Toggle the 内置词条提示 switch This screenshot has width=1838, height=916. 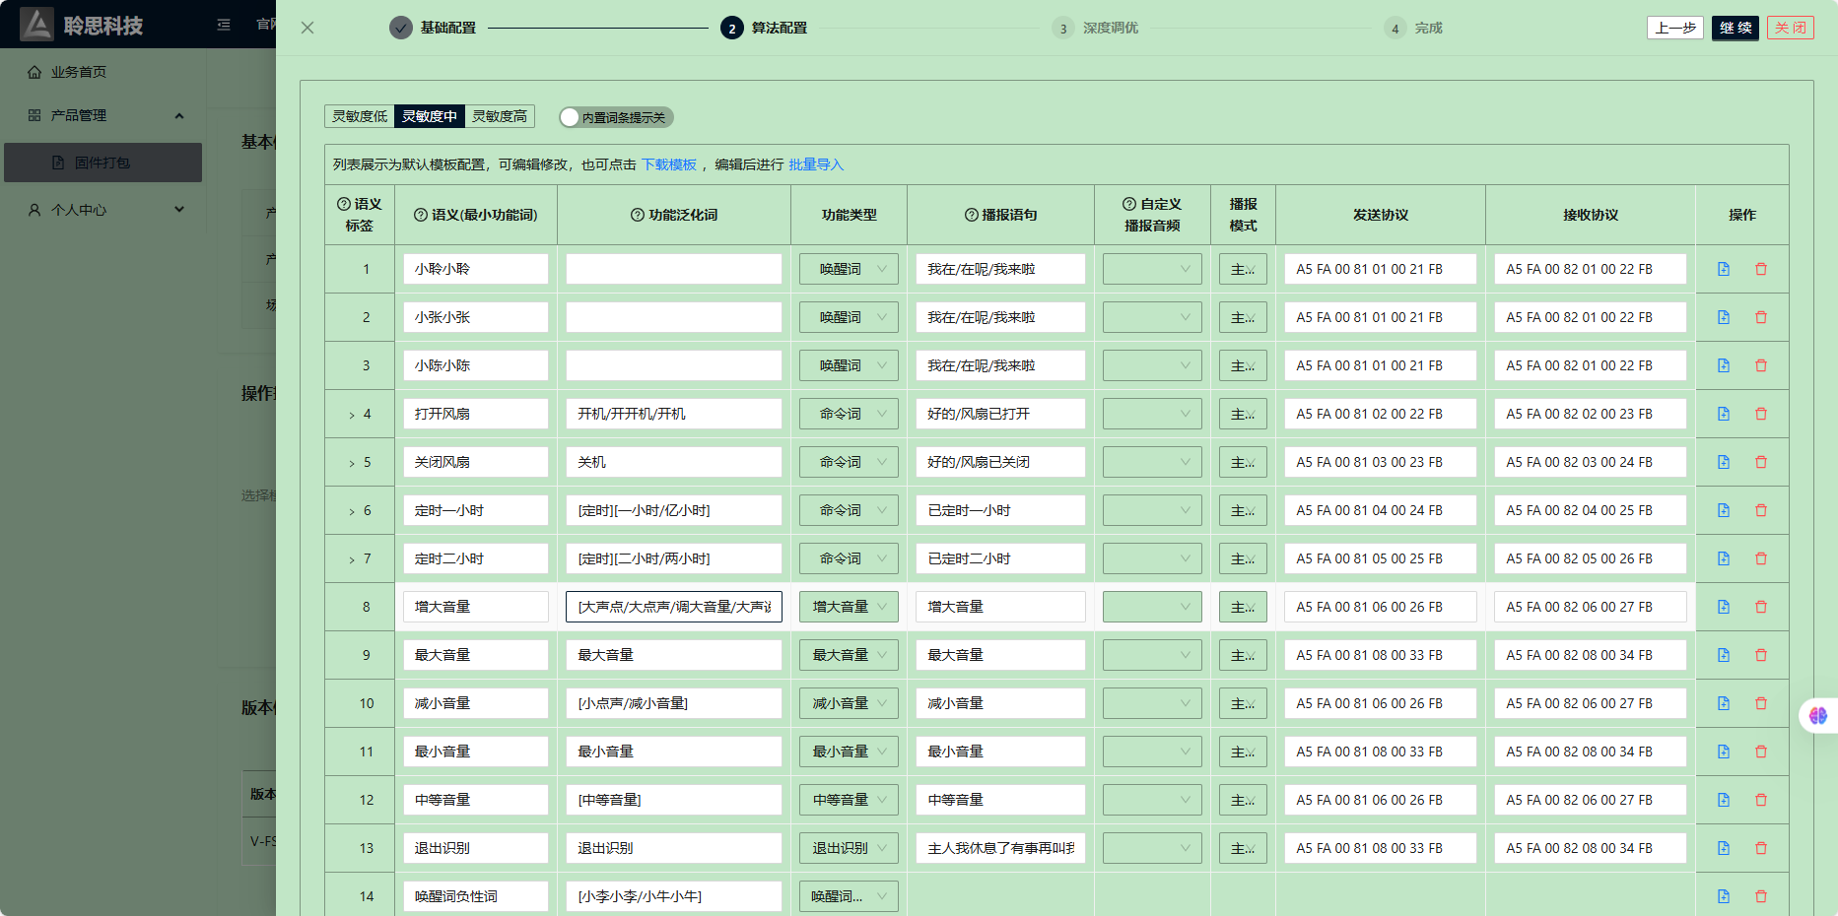coord(616,117)
